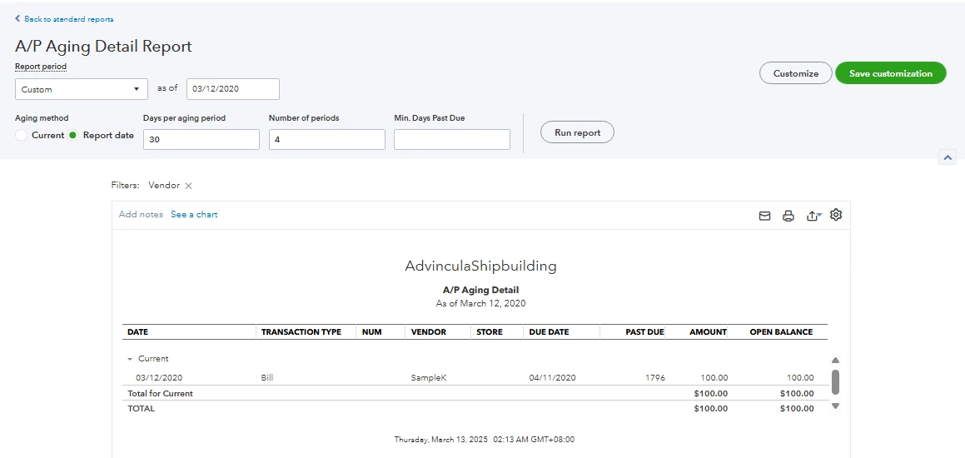Click the VENDOR column header
The height and width of the screenshot is (458, 965).
(428, 331)
